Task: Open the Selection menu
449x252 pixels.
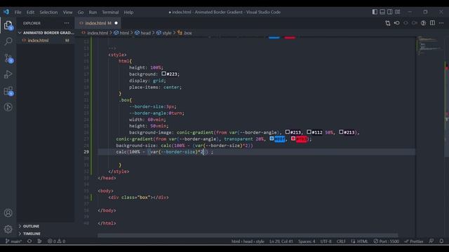Action: 48,12
